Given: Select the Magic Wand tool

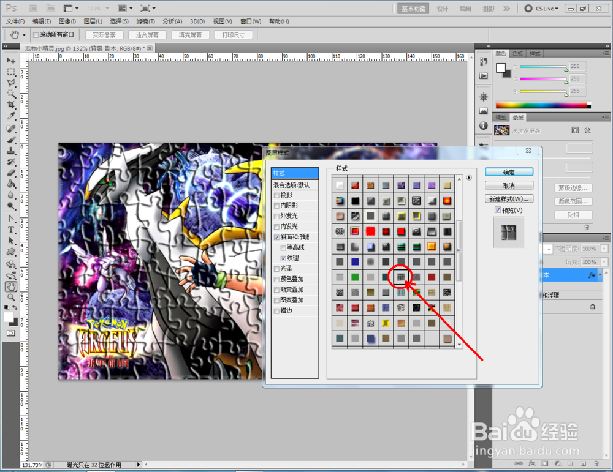Looking at the screenshot, I should coord(11,94).
